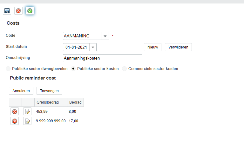
Task: Click the Omschrijving label
Action: click(x=18, y=58)
